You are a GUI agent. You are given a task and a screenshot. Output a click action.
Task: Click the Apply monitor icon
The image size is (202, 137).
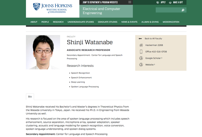pyautogui.click(x=158, y=3)
